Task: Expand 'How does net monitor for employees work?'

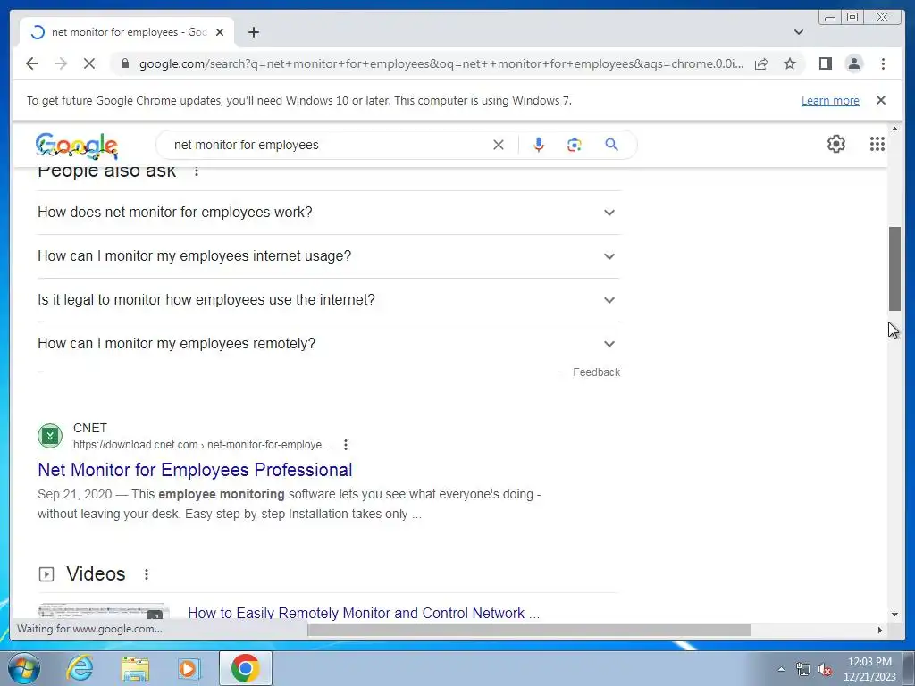Action: [x=329, y=213]
